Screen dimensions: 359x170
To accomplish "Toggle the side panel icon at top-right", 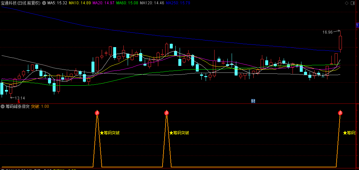I will pyautogui.click(x=352, y=3).
